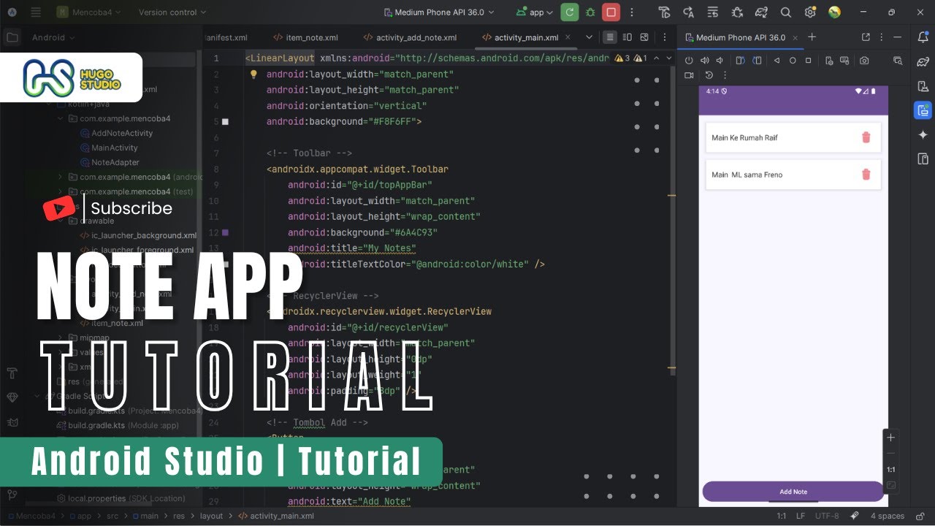Select activity_main.xml editor tab
Viewport: 935px width, 526px height.
526,37
